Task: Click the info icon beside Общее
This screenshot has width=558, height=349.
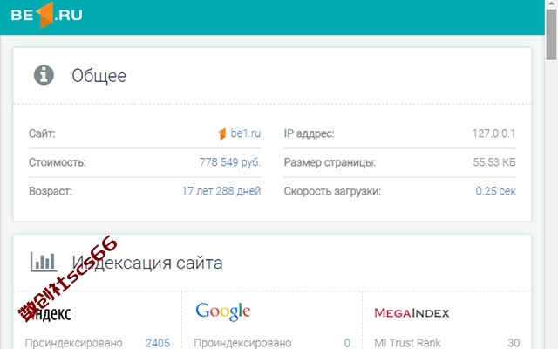Action: (44, 75)
